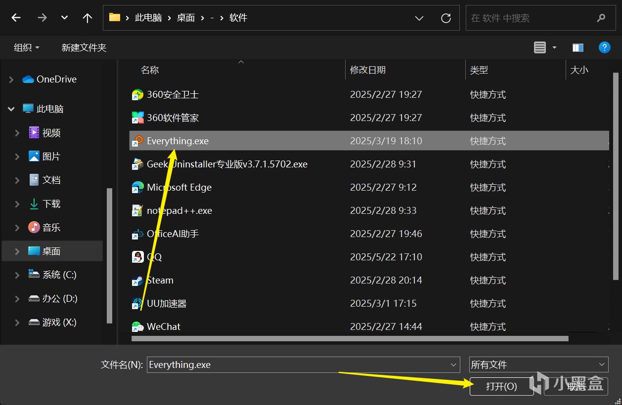Screen dimensions: 622x405
Task: Click date 2025/2/28 20:14 in Steam row
Action: click(386, 280)
